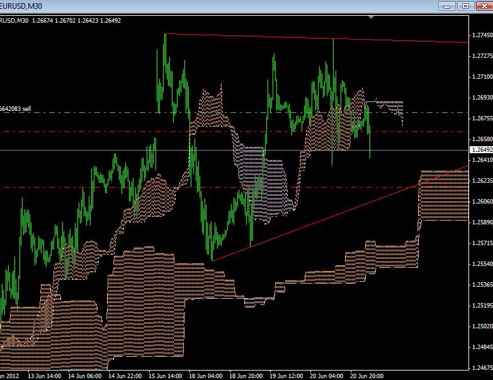Screen dimensions: 493x380
Task: Close the EURUSD,M30 chart window
Action: coord(485,6)
